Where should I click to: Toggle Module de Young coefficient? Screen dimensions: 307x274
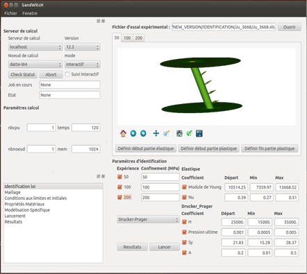(184, 187)
